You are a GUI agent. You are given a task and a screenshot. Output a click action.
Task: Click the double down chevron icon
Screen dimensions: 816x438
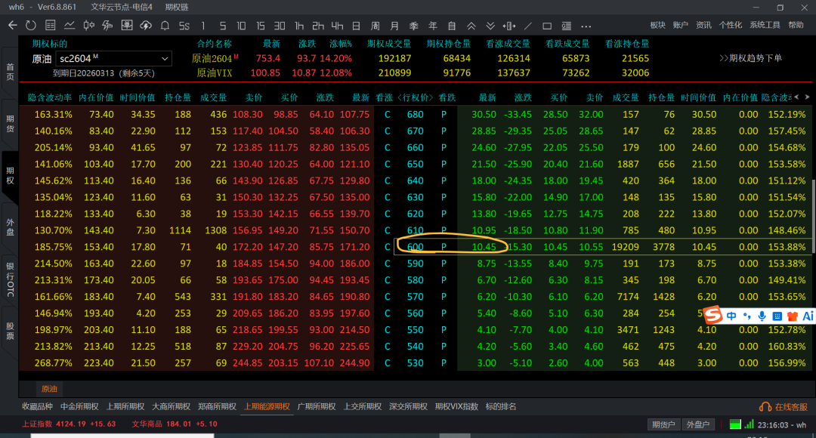tap(491, 25)
